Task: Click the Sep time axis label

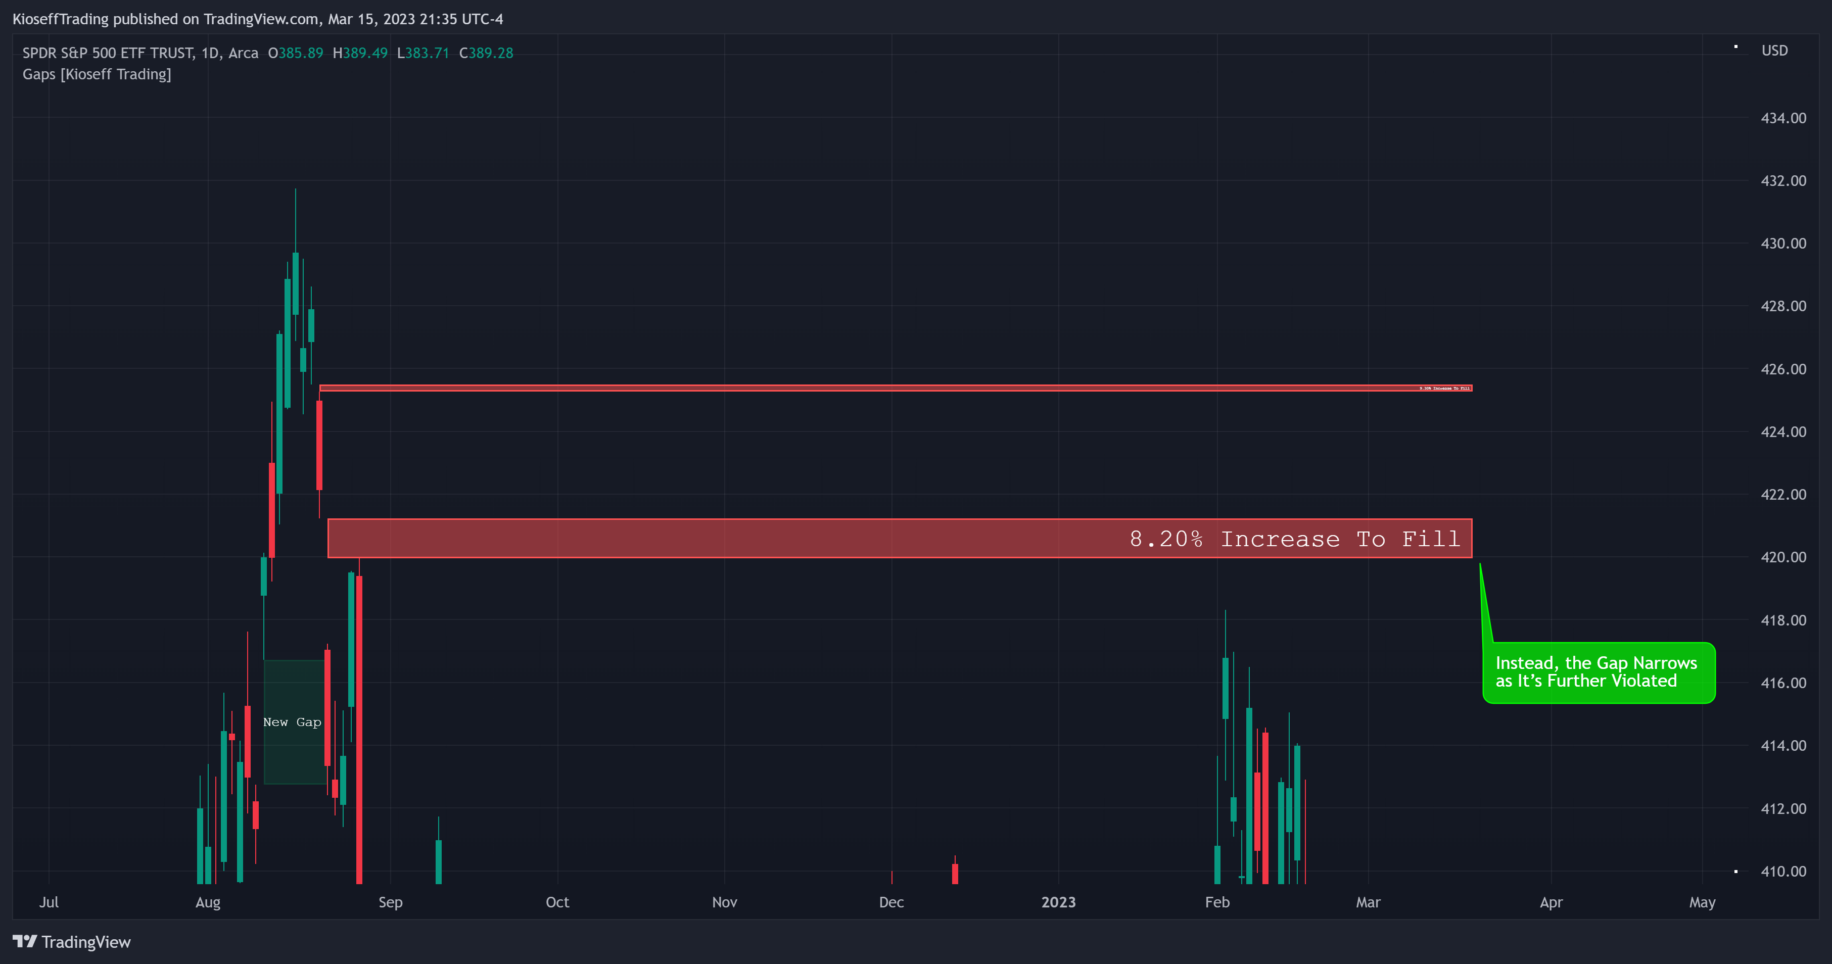Action: click(391, 902)
